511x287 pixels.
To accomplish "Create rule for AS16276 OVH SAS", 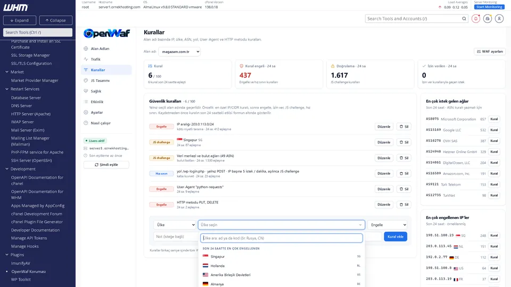I will [494, 141].
